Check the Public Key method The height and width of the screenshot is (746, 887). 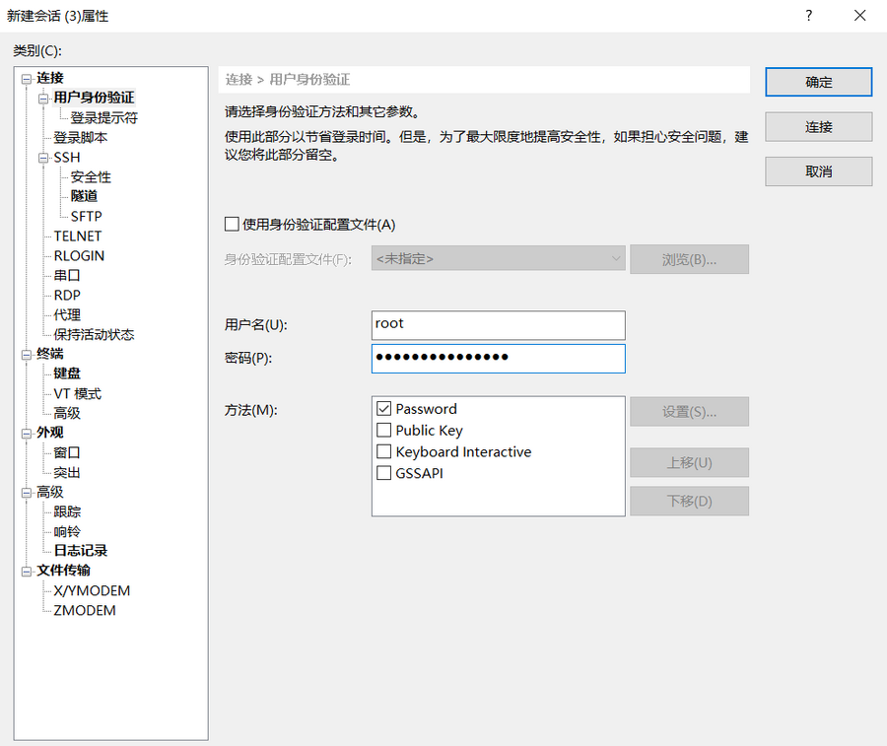(x=384, y=431)
